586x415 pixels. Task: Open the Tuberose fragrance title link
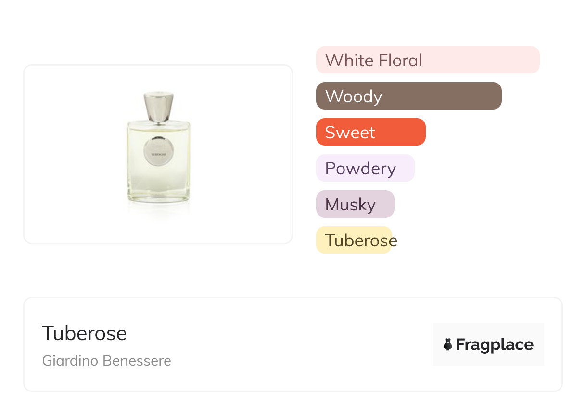point(84,333)
